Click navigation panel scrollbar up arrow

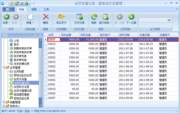click(x=40, y=40)
